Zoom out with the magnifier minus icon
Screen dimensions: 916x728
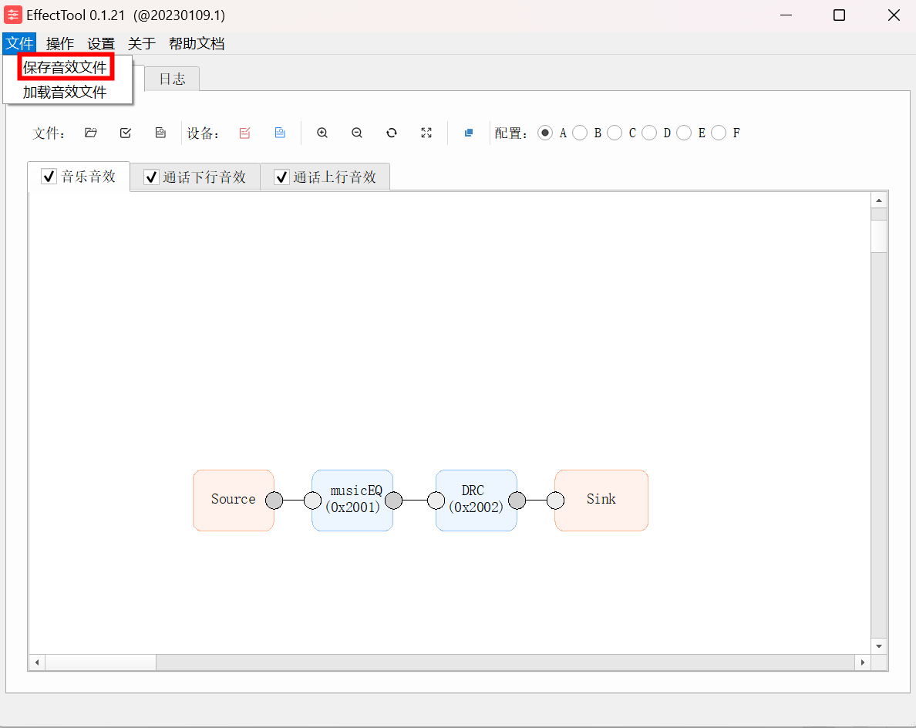click(357, 133)
